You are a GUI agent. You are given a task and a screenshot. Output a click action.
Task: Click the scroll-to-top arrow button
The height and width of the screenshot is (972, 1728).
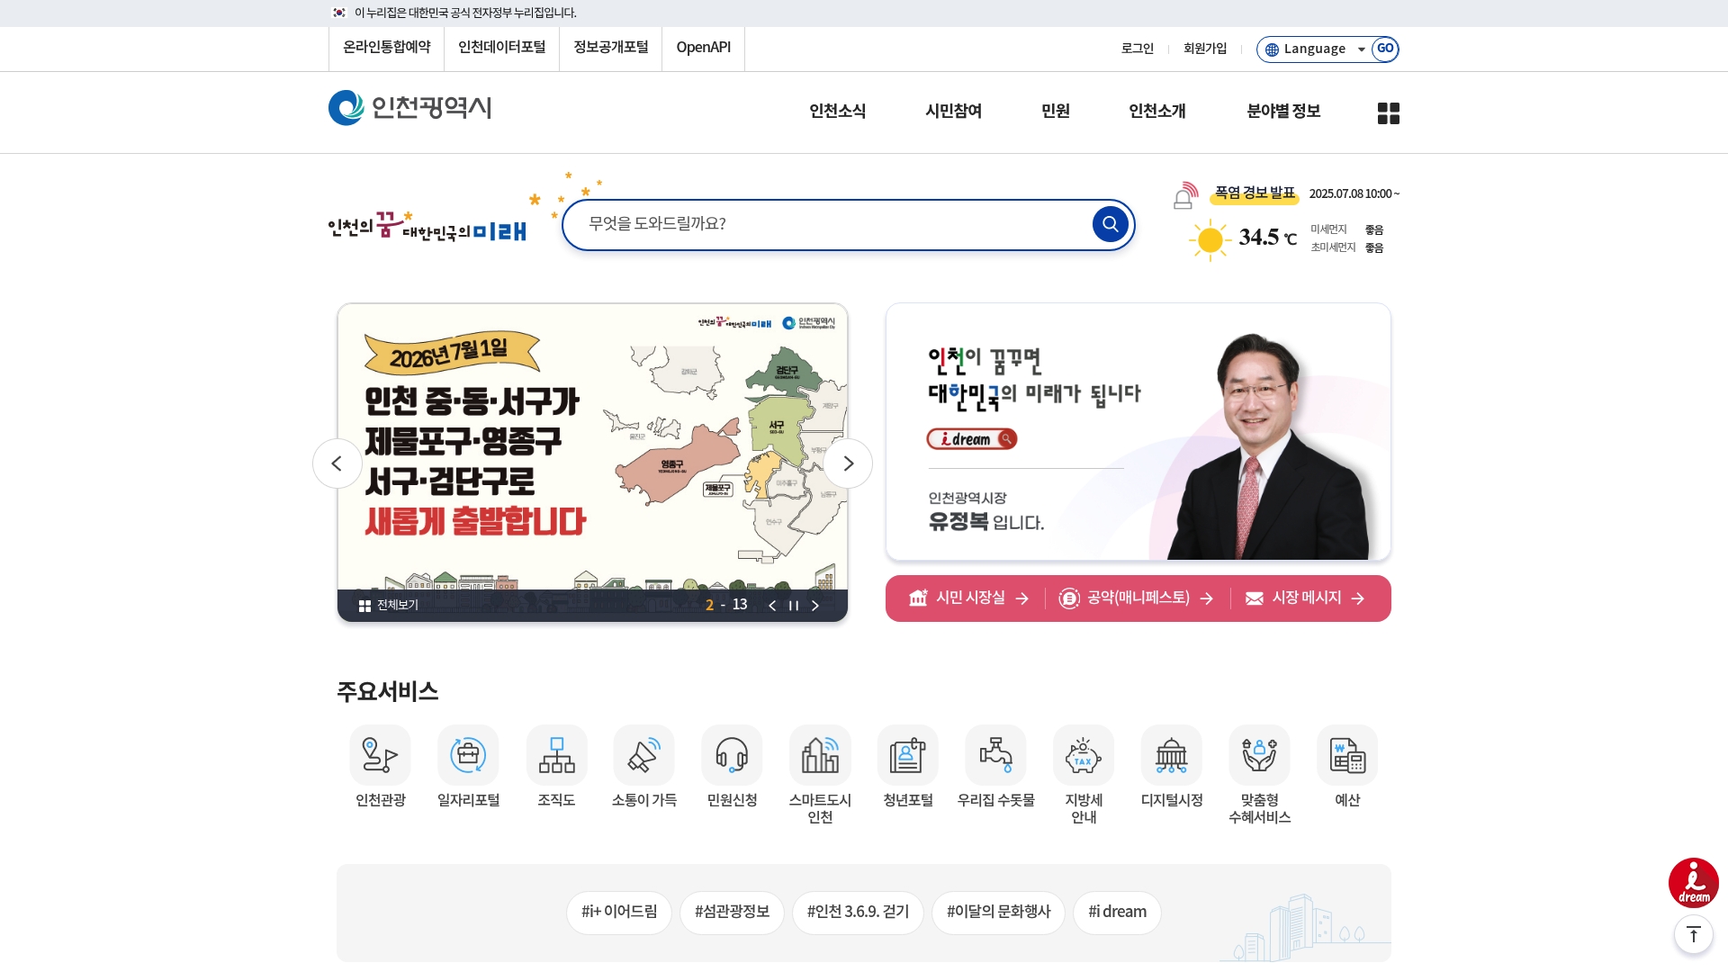(x=1693, y=934)
